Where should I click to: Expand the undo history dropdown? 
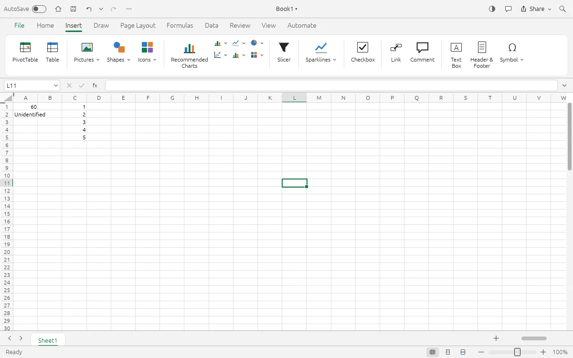(x=101, y=9)
